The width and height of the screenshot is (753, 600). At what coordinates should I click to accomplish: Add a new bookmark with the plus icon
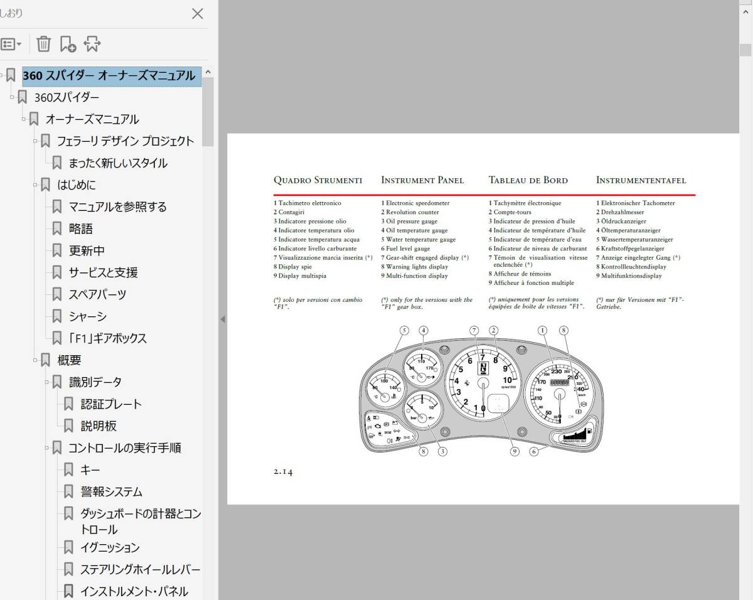68,44
